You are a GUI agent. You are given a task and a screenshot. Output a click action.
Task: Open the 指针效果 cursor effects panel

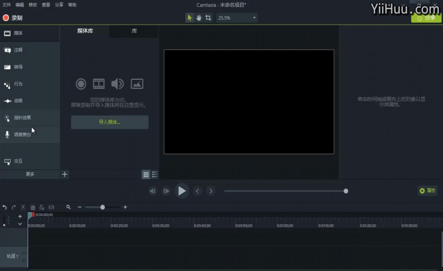click(30, 118)
